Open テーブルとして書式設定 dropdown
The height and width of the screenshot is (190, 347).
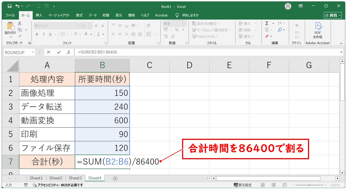pos(211,30)
